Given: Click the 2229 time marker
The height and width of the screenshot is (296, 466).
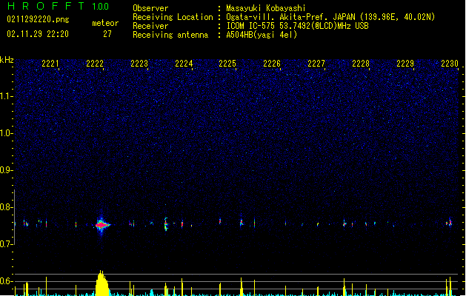Looking at the screenshot, I should tap(405, 64).
